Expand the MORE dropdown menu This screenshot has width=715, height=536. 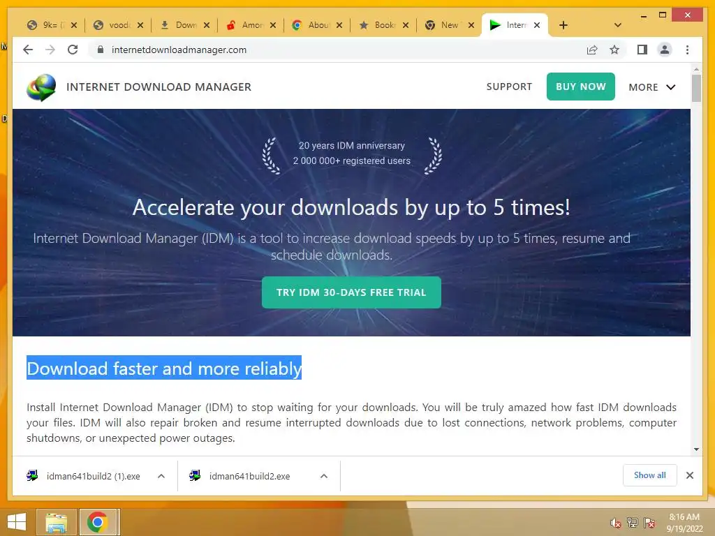point(651,87)
